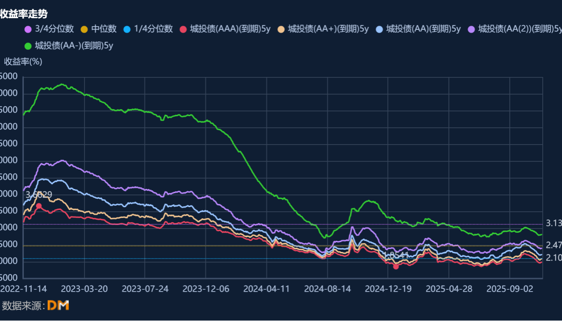Click the DM data source logo

tap(58, 306)
